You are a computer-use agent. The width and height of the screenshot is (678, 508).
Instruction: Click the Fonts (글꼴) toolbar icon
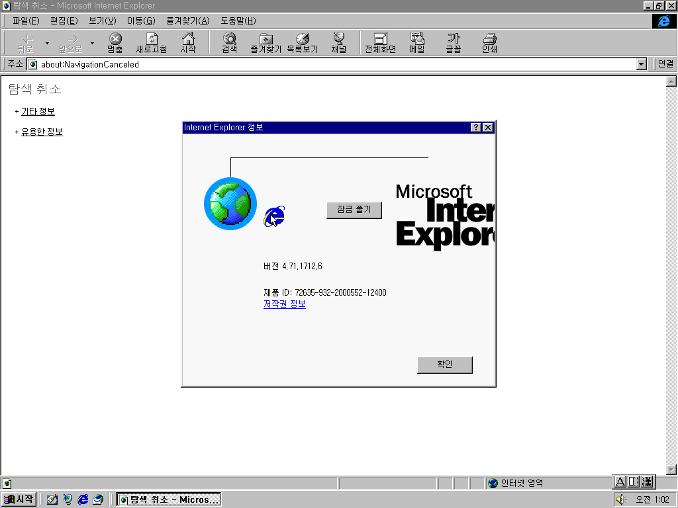point(453,43)
